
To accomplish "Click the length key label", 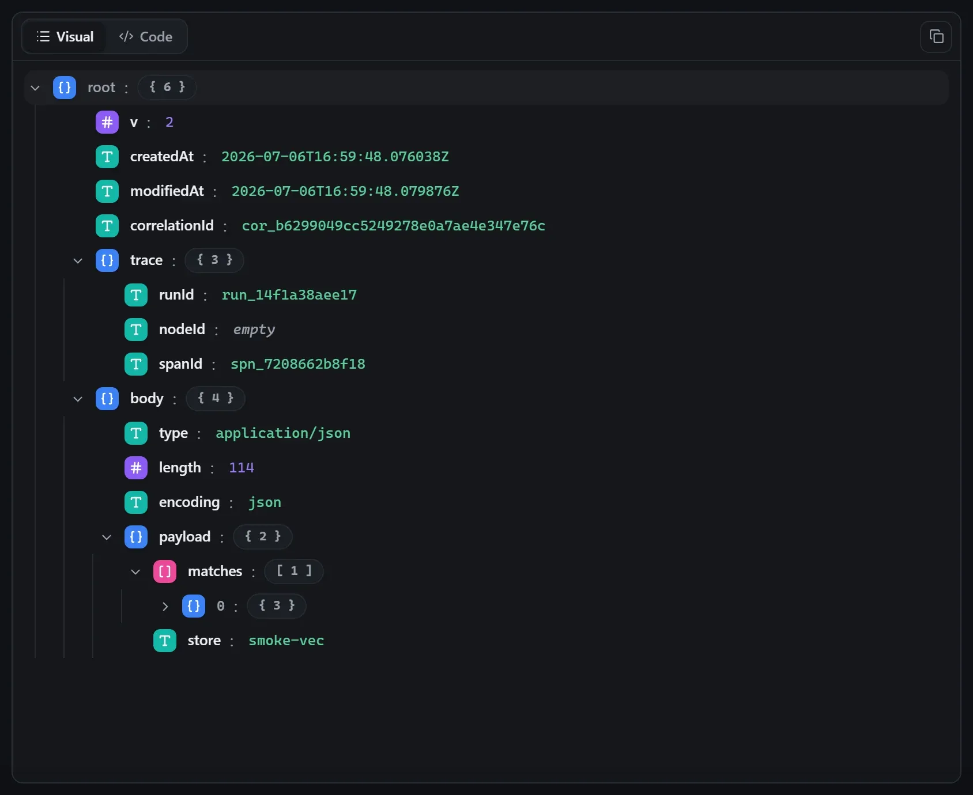I will (x=180, y=468).
